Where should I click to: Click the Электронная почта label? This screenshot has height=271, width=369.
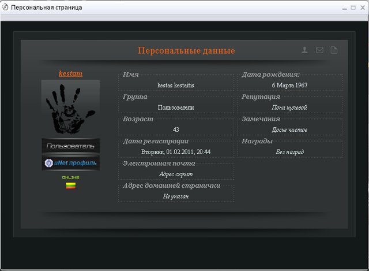[159, 163]
